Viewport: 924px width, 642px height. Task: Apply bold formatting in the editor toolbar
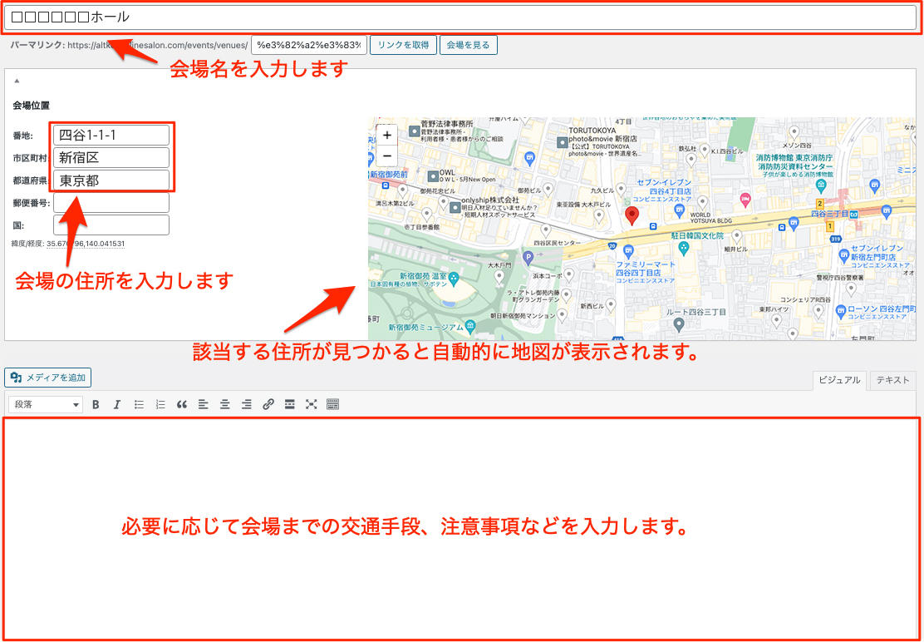96,405
